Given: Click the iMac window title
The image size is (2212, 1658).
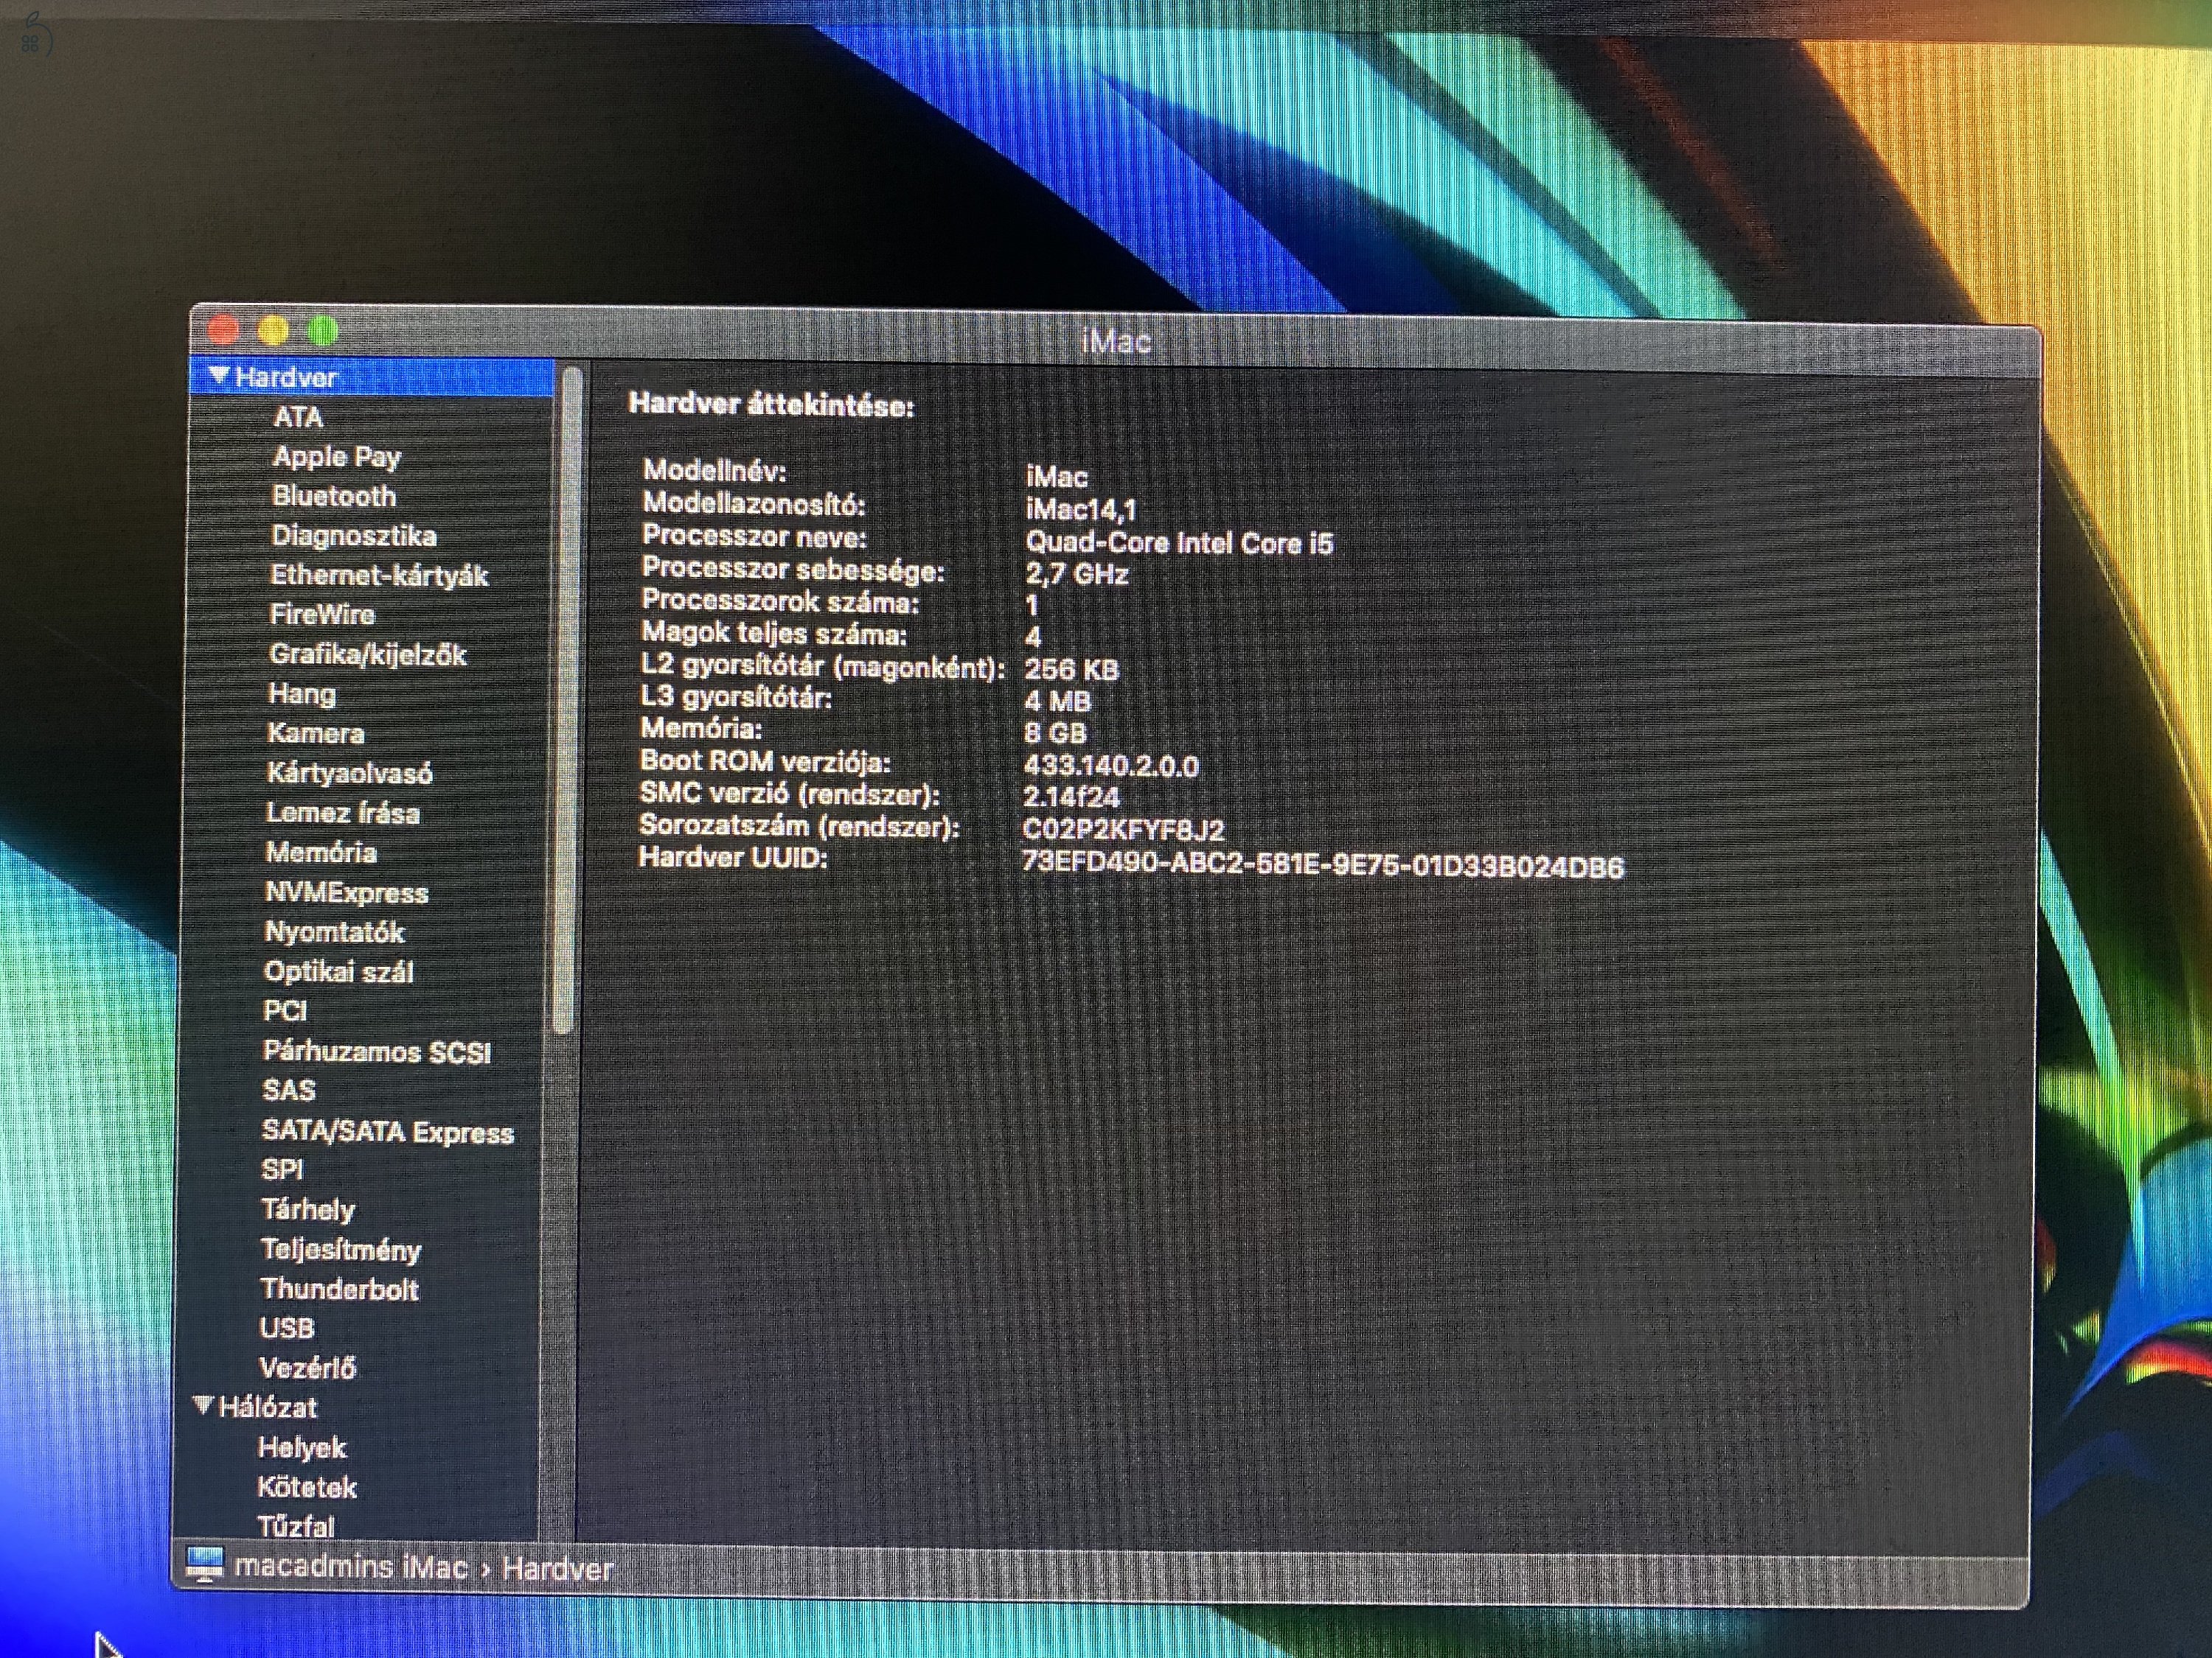Looking at the screenshot, I should coord(1116,342).
